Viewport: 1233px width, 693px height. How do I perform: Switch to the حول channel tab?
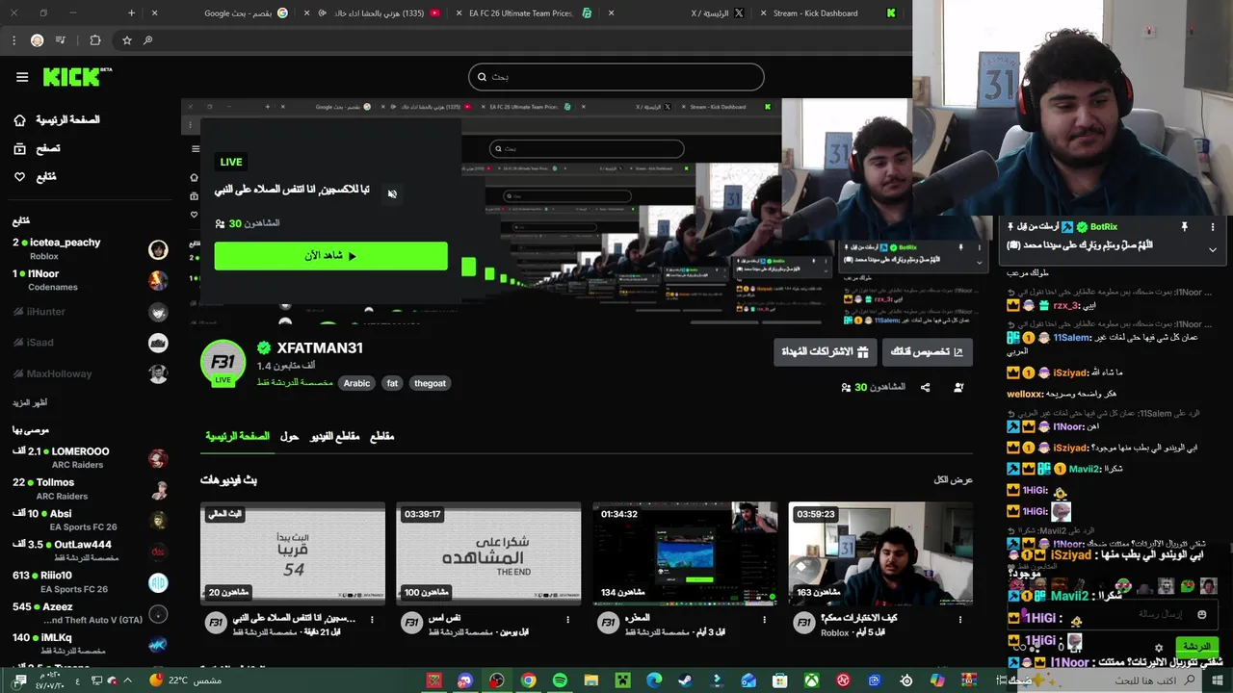click(289, 436)
